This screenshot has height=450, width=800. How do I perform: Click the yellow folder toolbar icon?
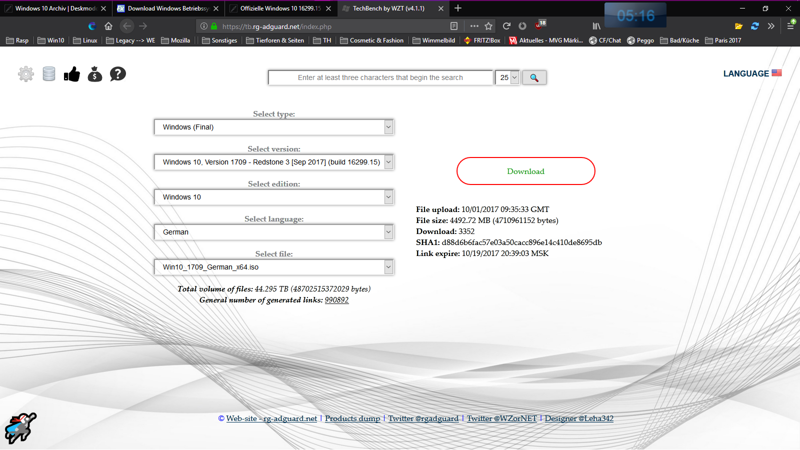click(738, 26)
